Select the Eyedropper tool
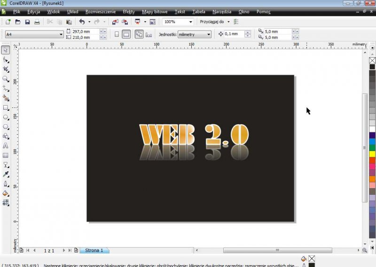 point(6,174)
